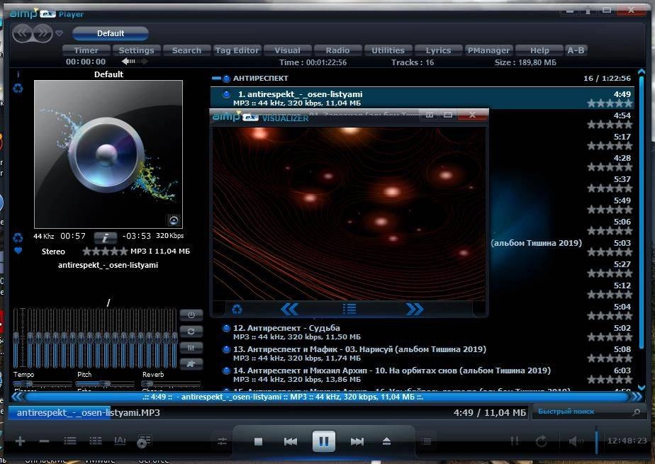This screenshot has height=464, width=655.
Task: Rate current track with the stars beside Stereo
Action: click(x=105, y=251)
